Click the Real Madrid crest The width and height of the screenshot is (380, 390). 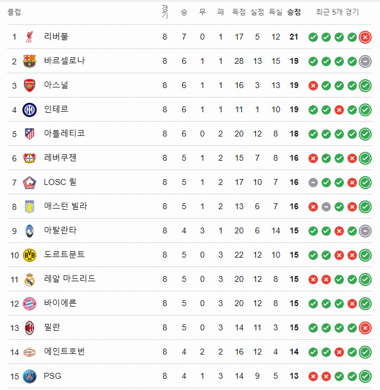[30, 279]
